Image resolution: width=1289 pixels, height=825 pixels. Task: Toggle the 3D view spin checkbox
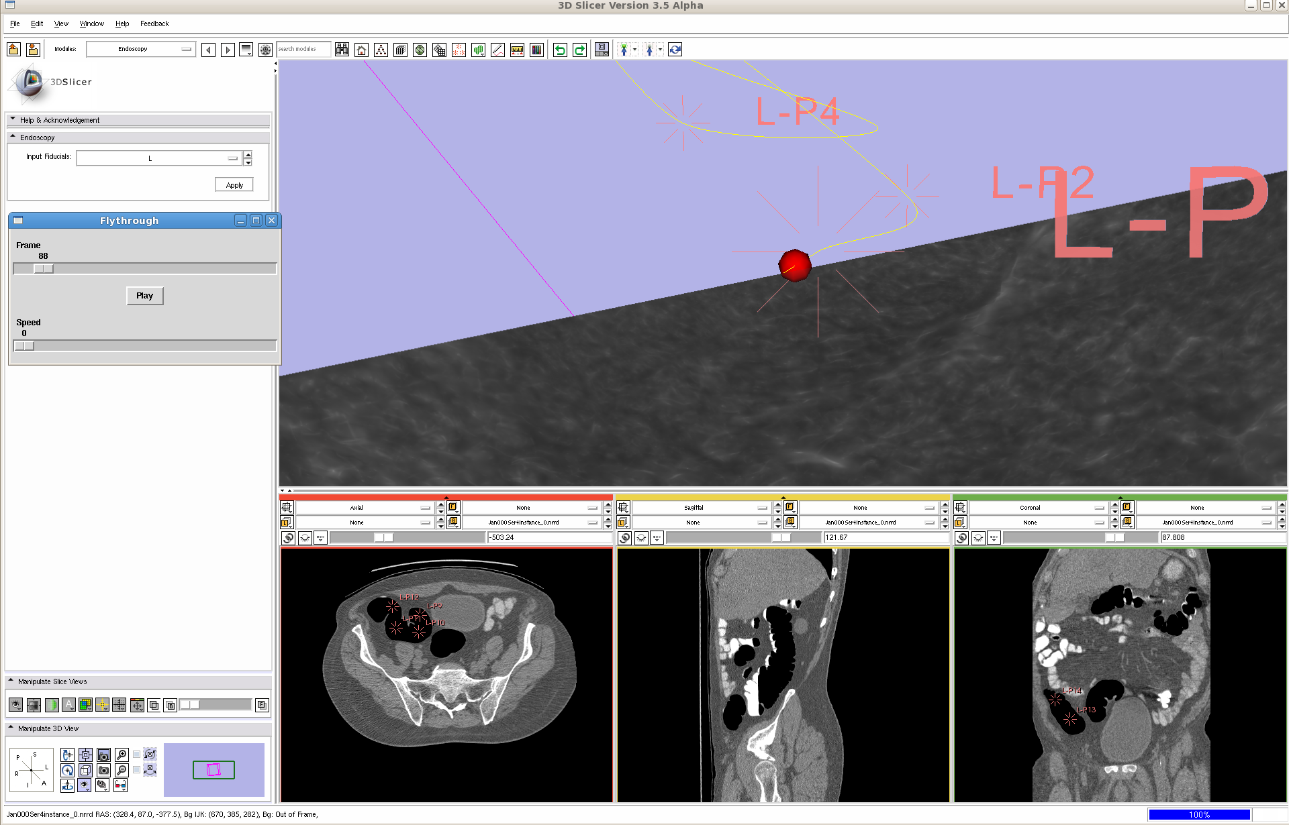(137, 755)
